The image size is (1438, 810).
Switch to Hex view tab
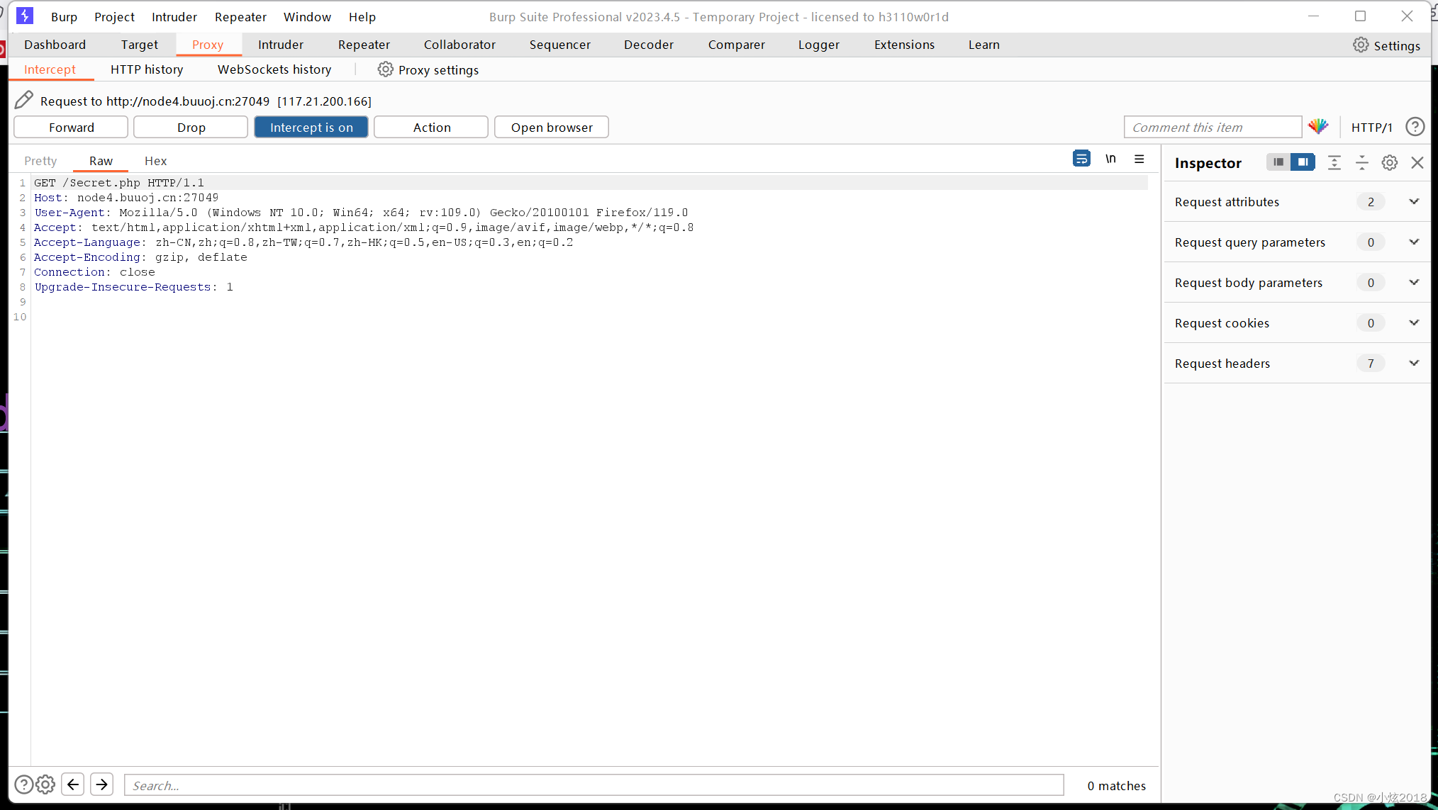tap(155, 161)
